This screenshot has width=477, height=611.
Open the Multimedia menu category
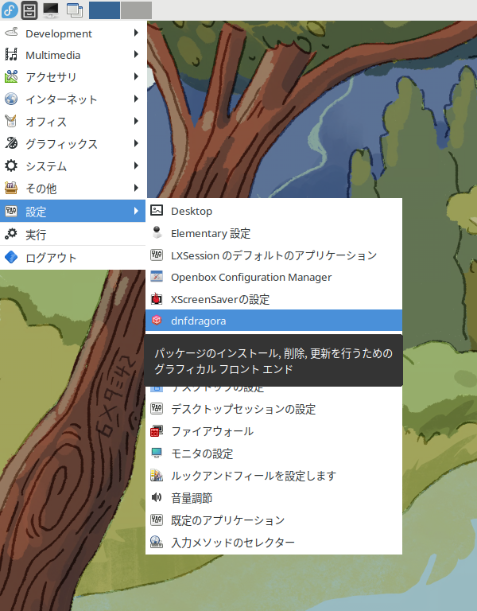73,55
